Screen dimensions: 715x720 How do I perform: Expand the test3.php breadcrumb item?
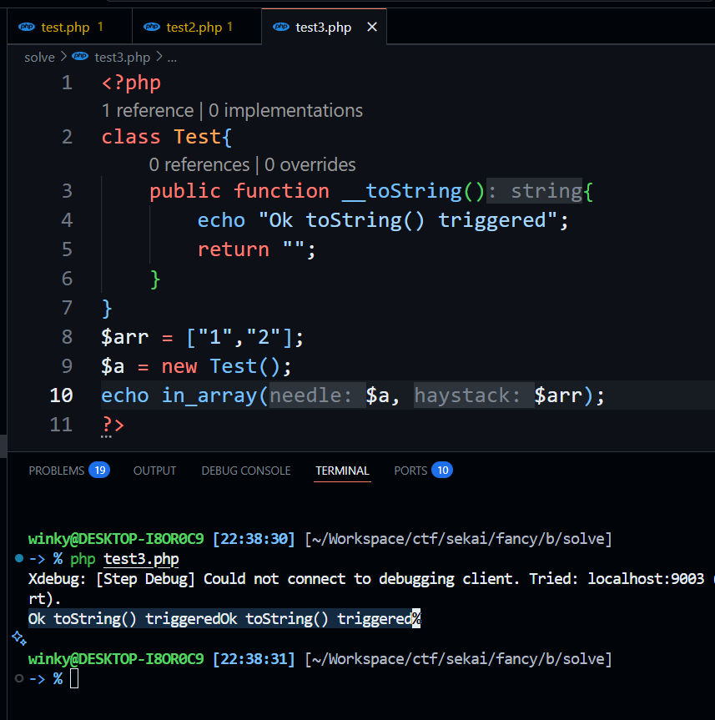coord(122,57)
